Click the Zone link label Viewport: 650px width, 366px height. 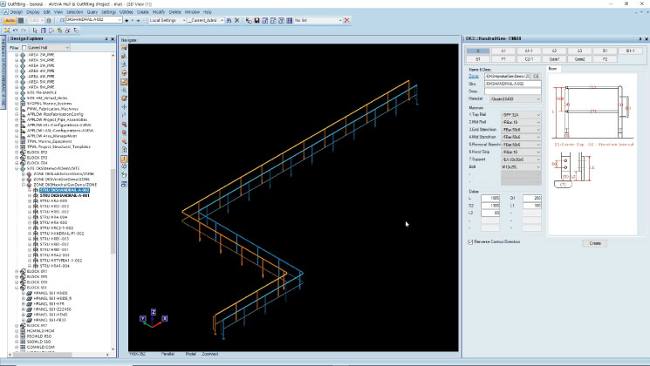click(x=474, y=76)
